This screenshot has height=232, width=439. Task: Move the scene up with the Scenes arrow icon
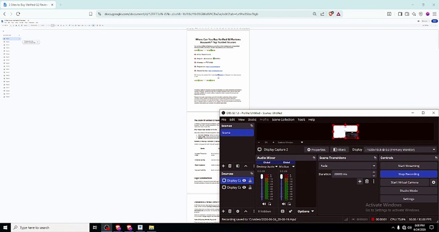click(x=246, y=166)
